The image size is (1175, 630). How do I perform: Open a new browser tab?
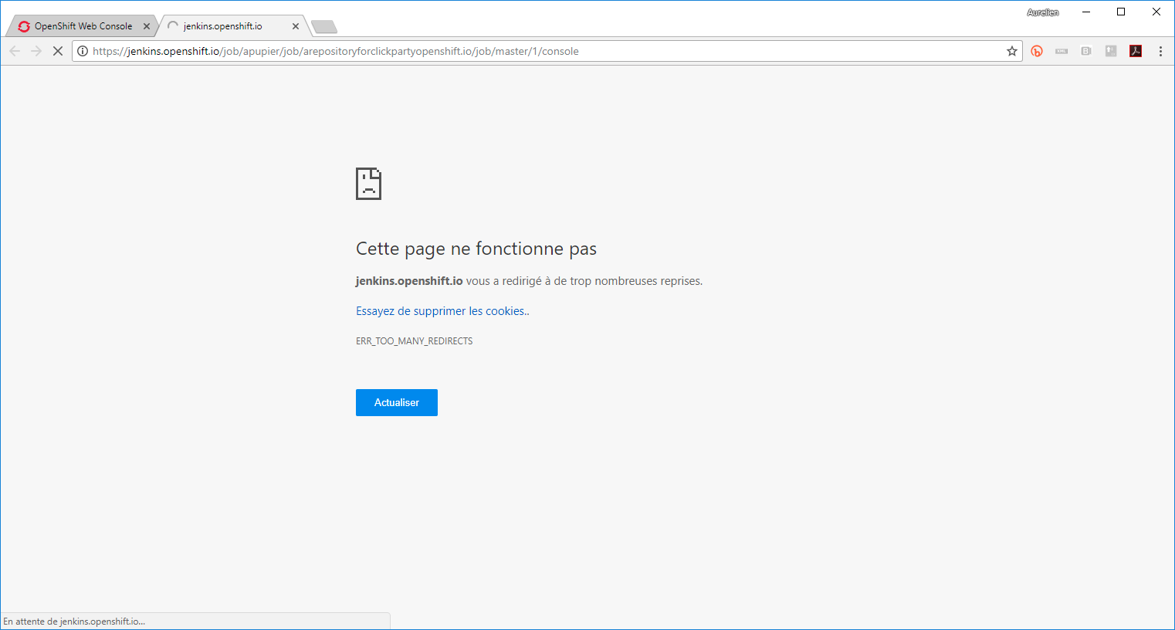click(323, 25)
